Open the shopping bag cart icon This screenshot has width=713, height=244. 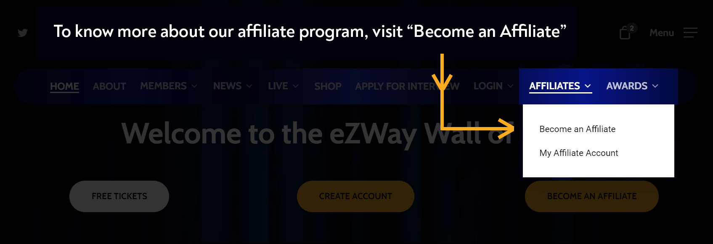point(625,33)
